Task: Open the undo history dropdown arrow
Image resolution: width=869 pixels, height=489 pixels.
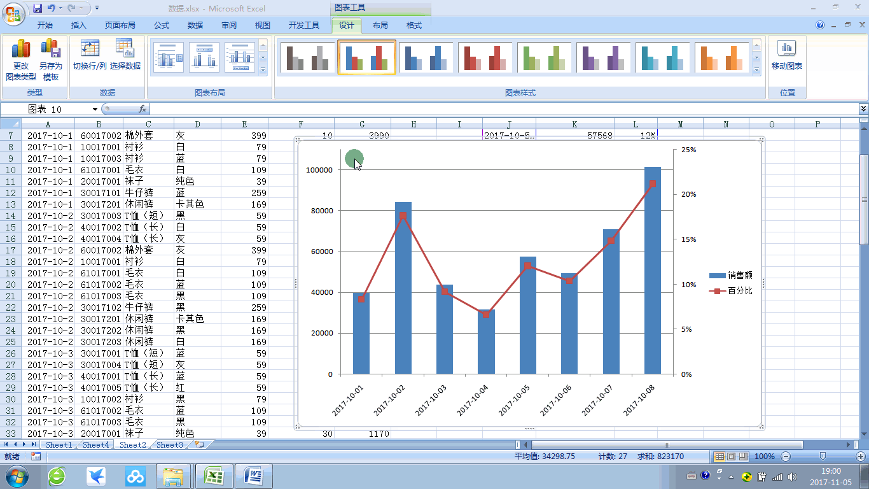Action: (60, 8)
